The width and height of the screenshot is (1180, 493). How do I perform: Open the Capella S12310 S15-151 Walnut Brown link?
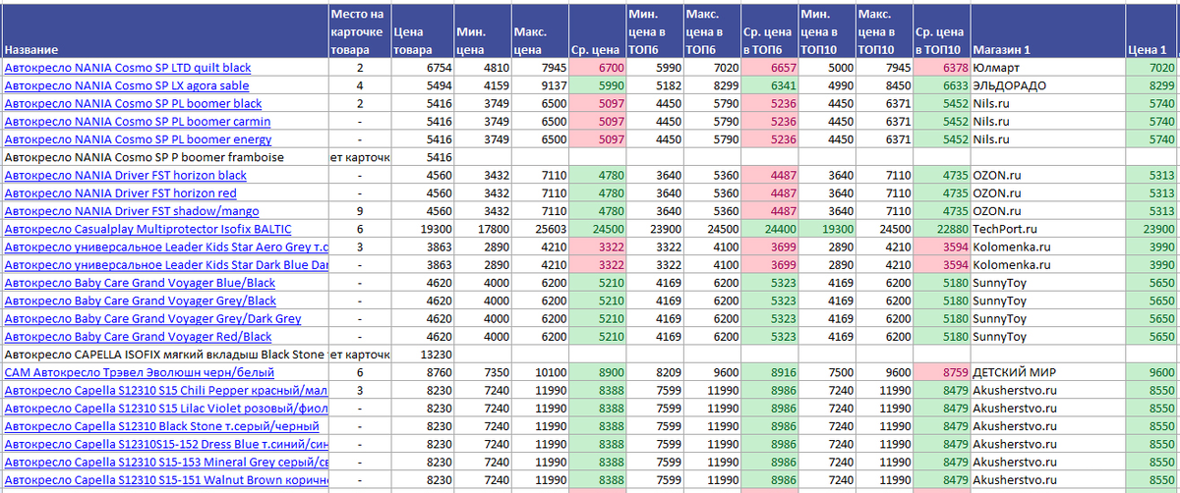[x=166, y=479]
